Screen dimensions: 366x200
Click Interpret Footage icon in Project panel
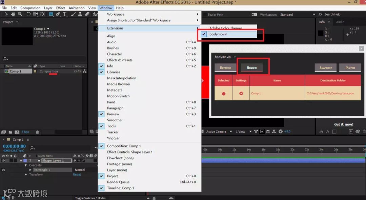3,132
